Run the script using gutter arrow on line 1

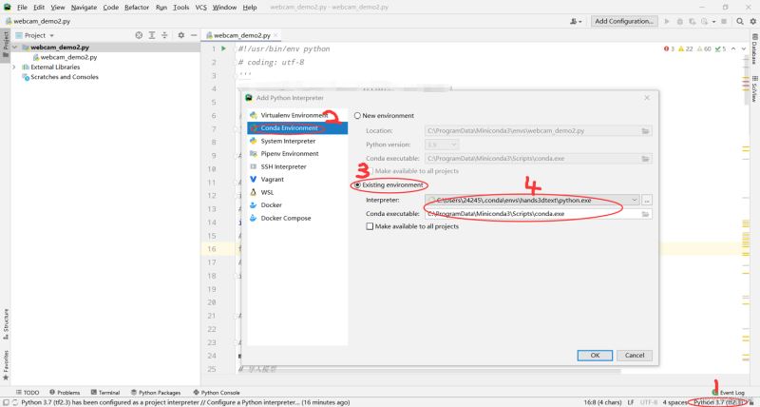tap(223, 48)
